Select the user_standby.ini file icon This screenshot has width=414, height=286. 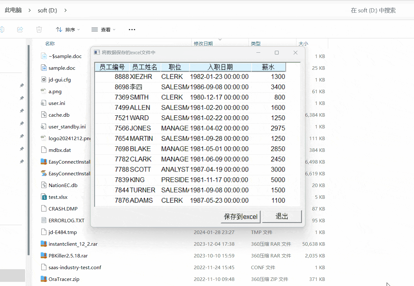[x=44, y=127]
